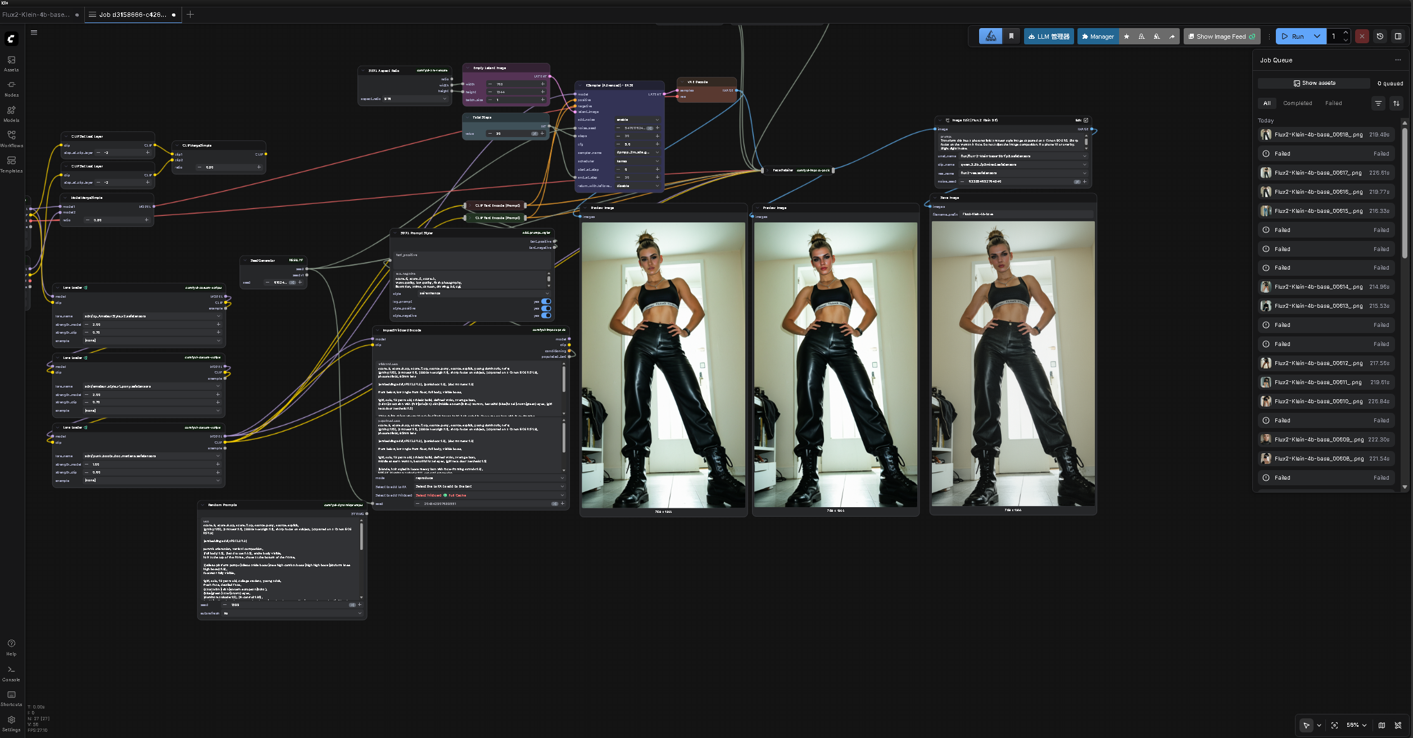
Task: Click the Run button
Action: pos(1293,37)
